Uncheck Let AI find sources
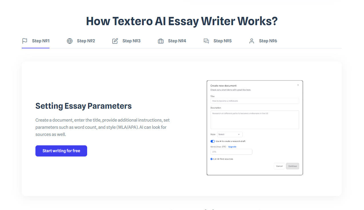 pyautogui.click(x=211, y=159)
